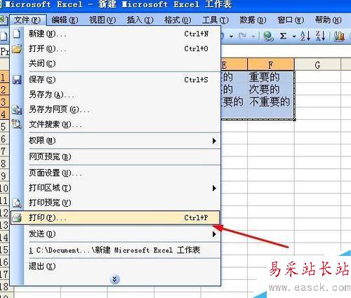Click the New document icon beside 新建
This screenshot has height=298, width=351.
pyautogui.click(x=17, y=34)
